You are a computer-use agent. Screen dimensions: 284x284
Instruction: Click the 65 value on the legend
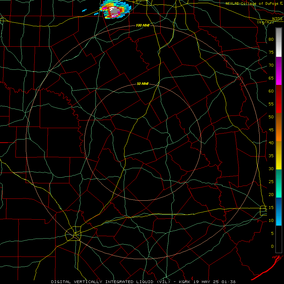[271, 78]
